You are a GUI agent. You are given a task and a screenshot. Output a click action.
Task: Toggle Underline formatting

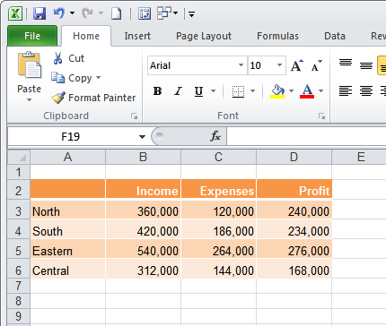pyautogui.click(x=198, y=91)
